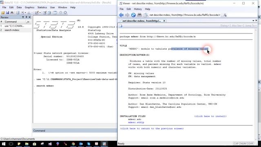Close the Review panel
The width and height of the screenshot is (261, 147).
click(x=30, y=17)
